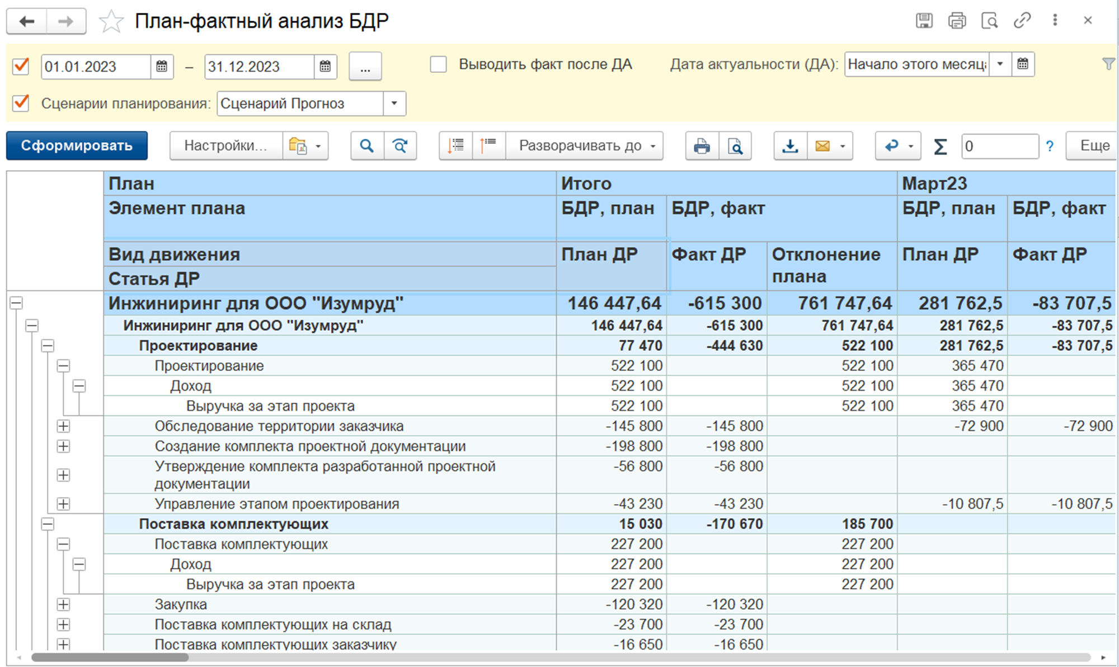Uncheck the period date range checkbox
Viewport: 1119px width, 667px height.
pos(21,66)
